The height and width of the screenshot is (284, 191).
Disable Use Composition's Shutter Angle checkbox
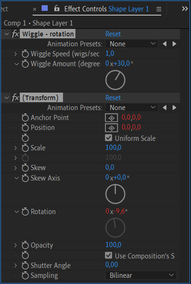click(x=108, y=255)
